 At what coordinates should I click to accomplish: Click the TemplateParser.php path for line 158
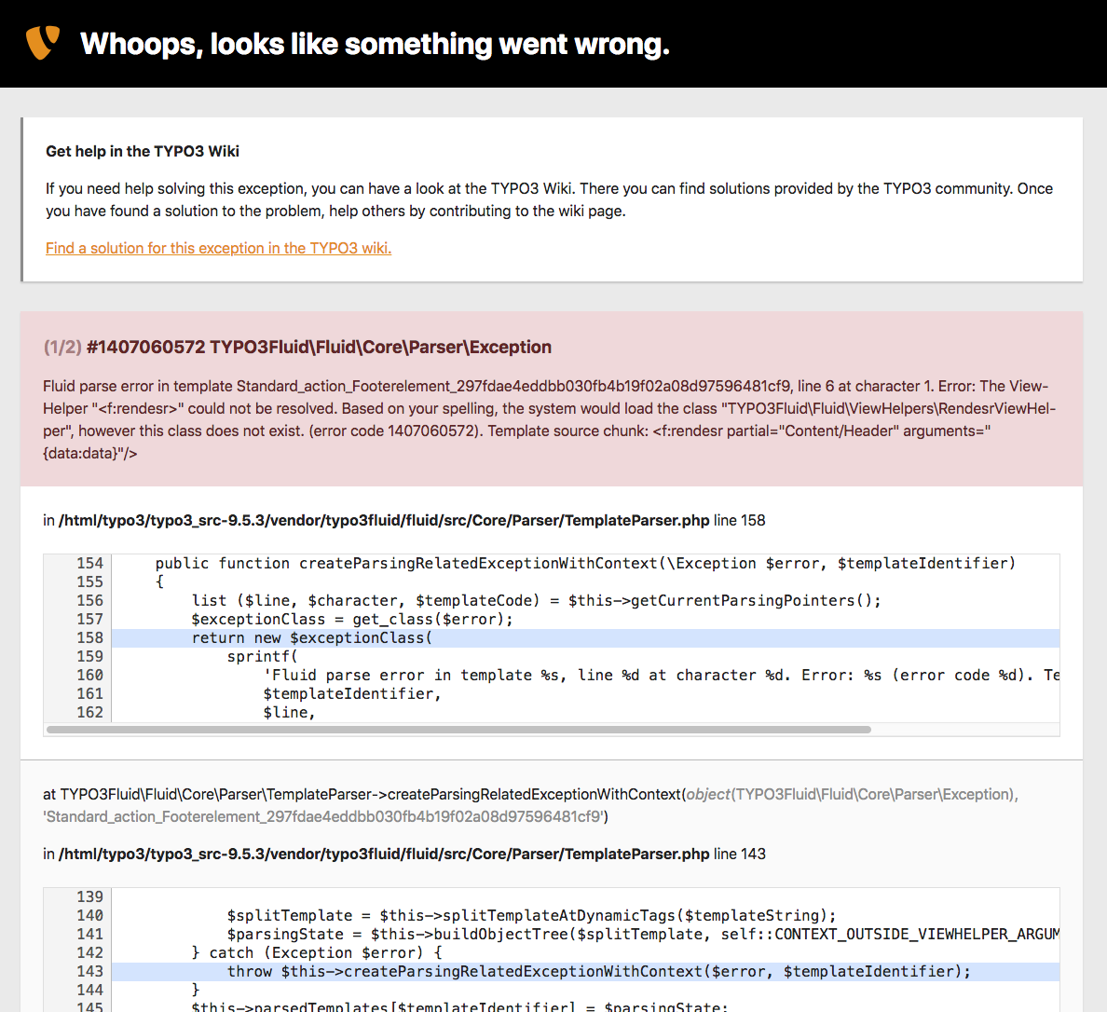point(384,520)
